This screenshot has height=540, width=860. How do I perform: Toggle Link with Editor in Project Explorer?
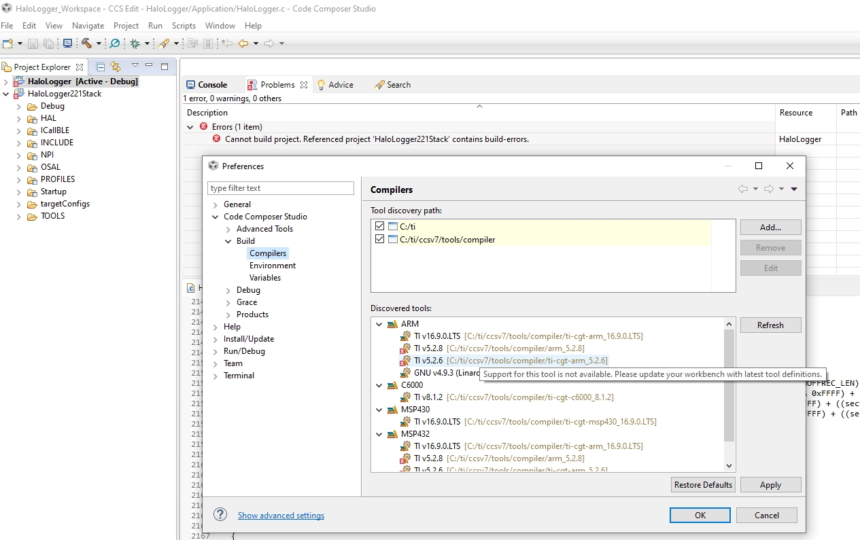tap(114, 66)
